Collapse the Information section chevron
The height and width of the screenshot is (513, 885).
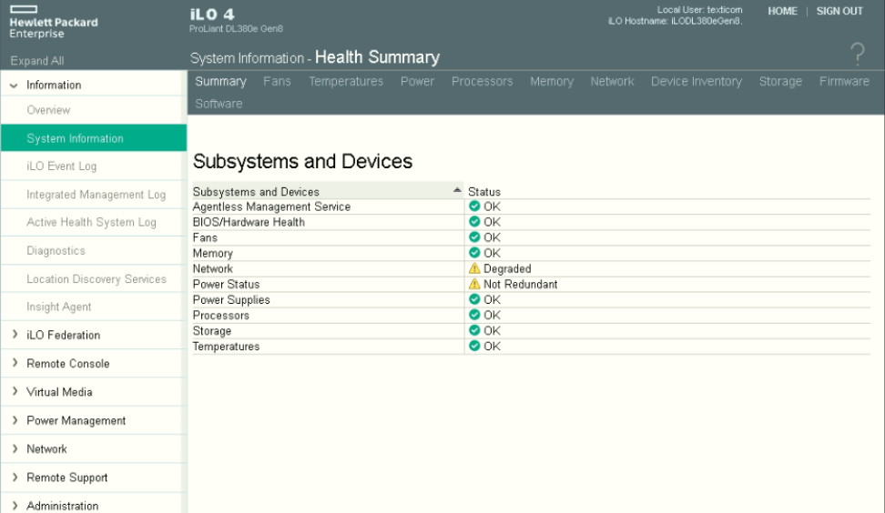(14, 85)
